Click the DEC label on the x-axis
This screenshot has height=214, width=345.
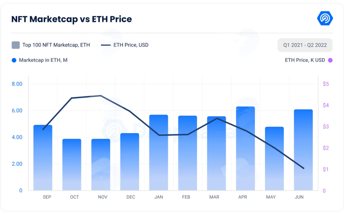tap(131, 197)
